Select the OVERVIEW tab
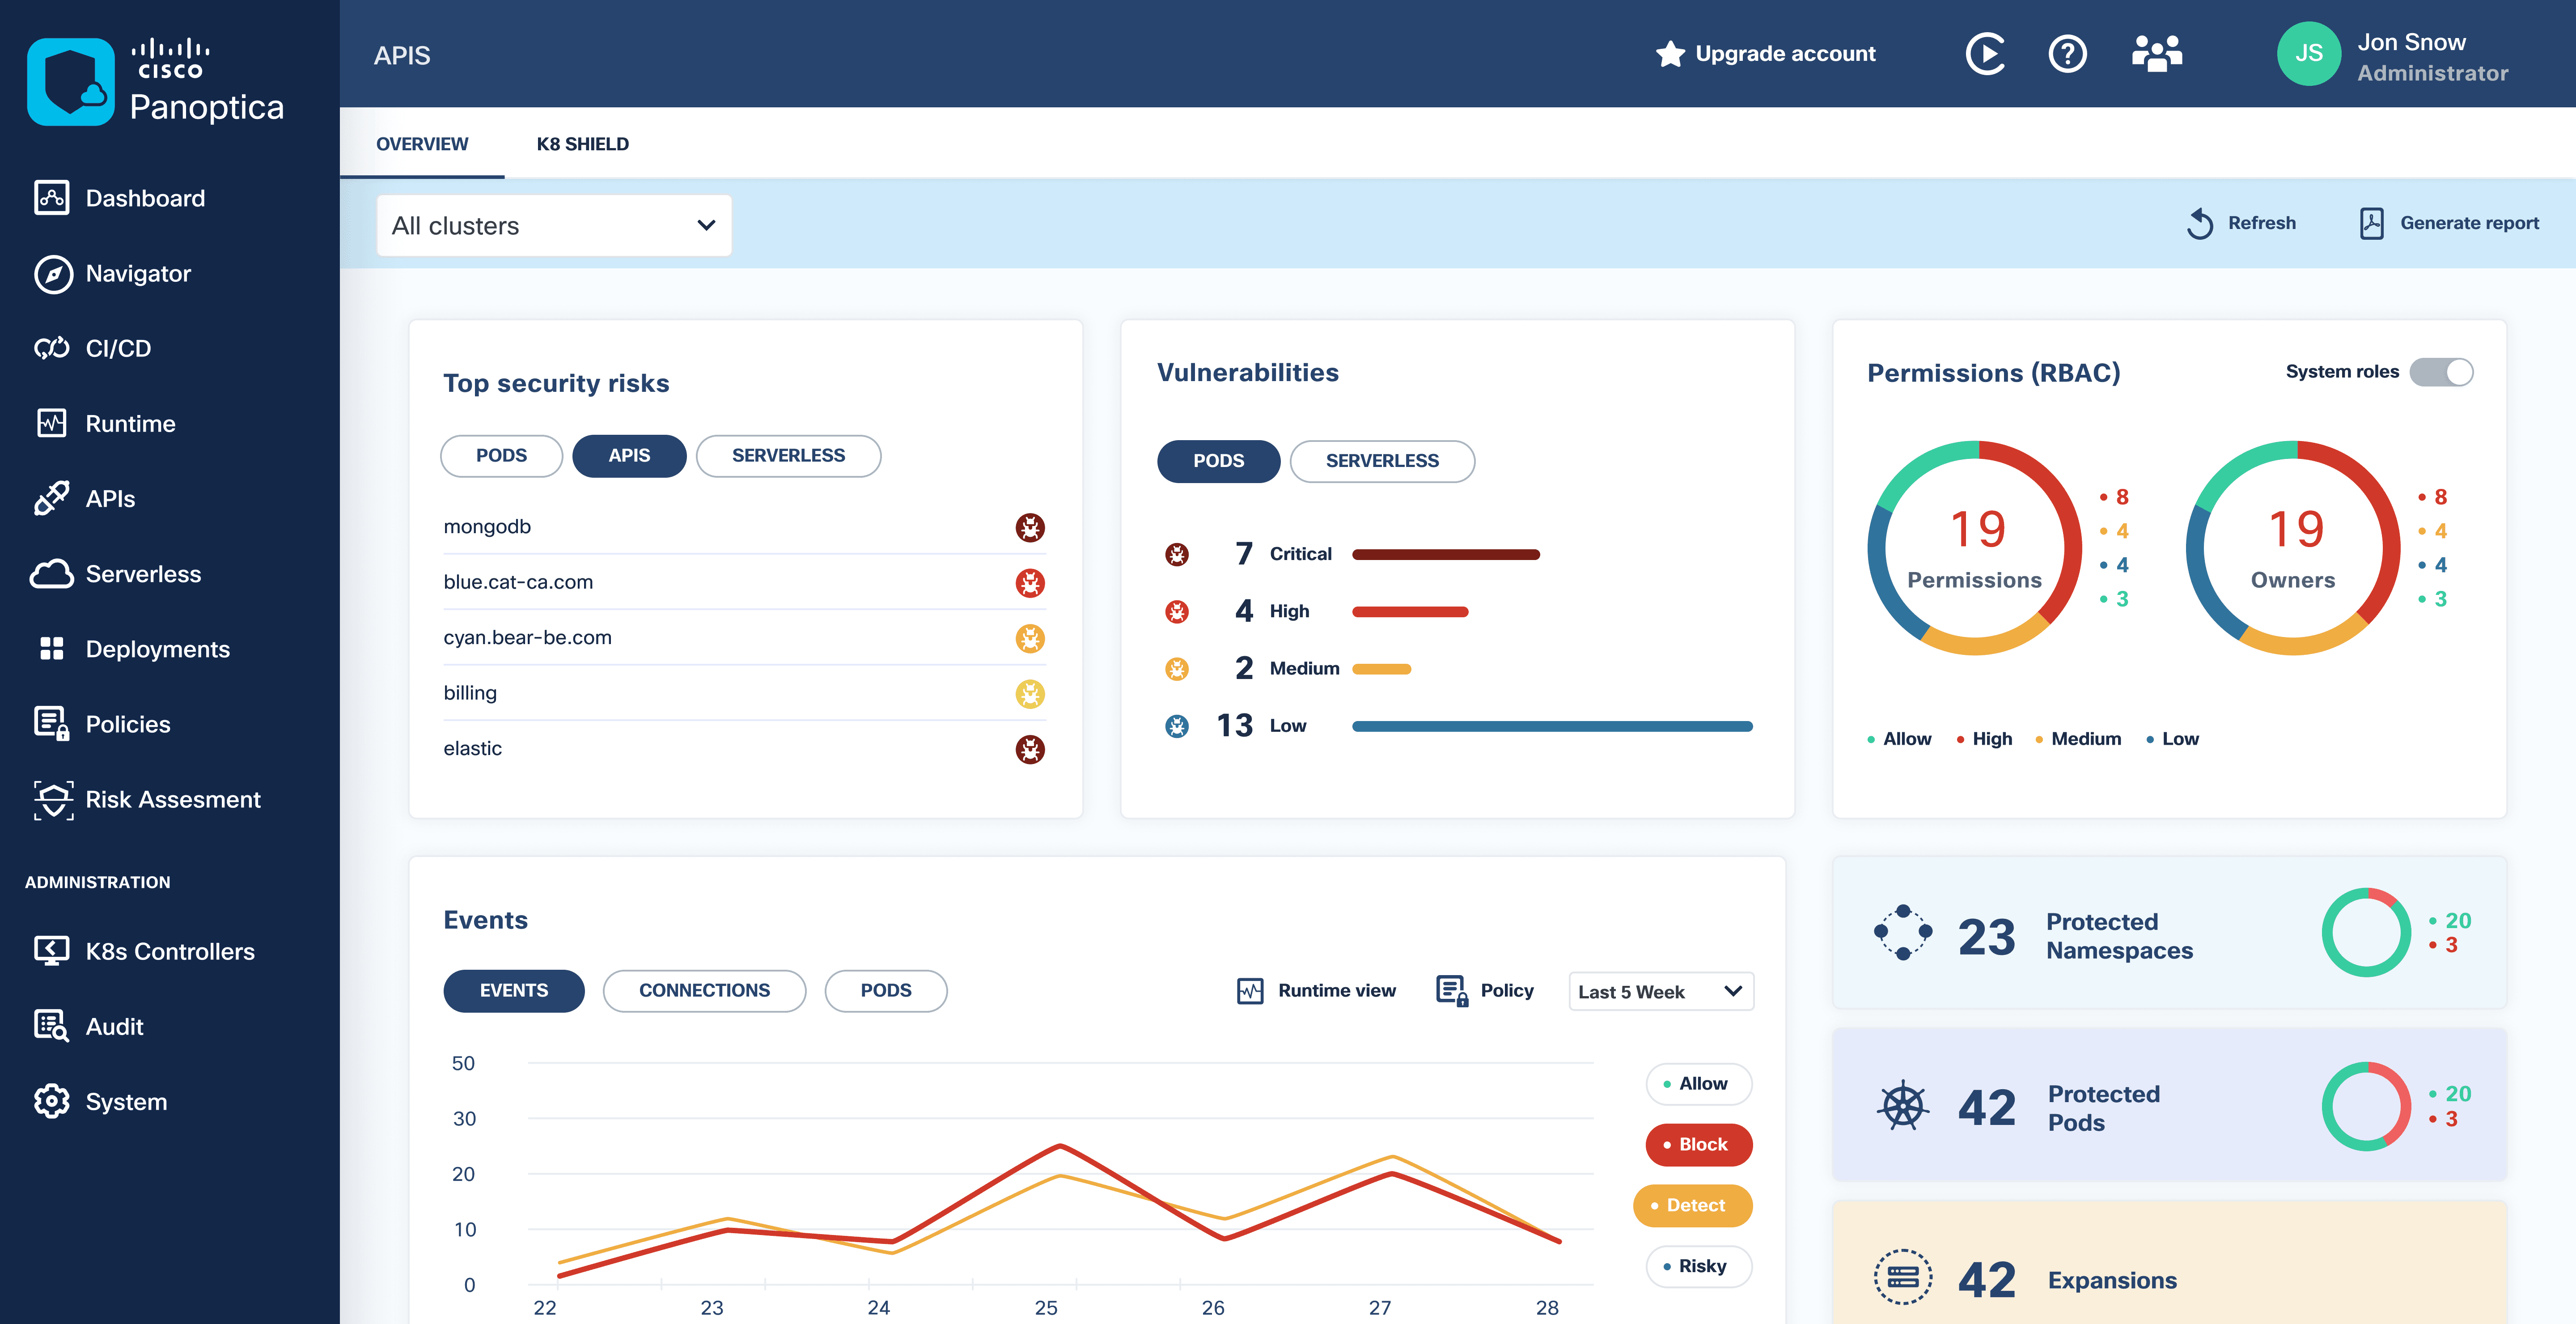 tap(422, 143)
